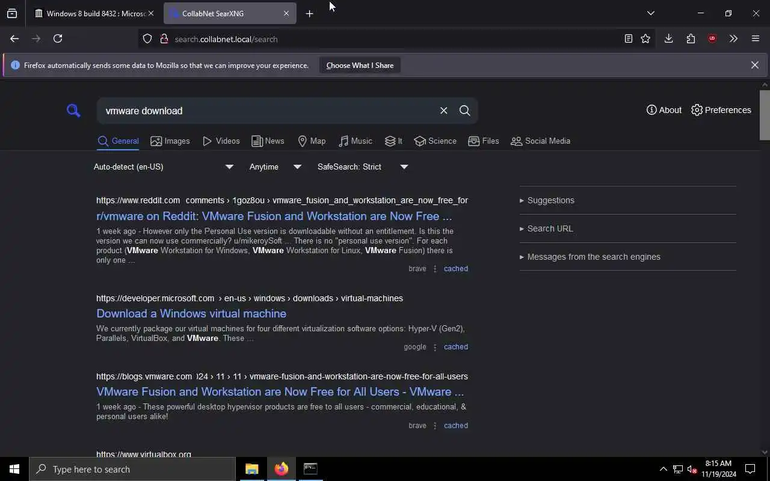Show more tools chevron overflow icon

pos(733,38)
